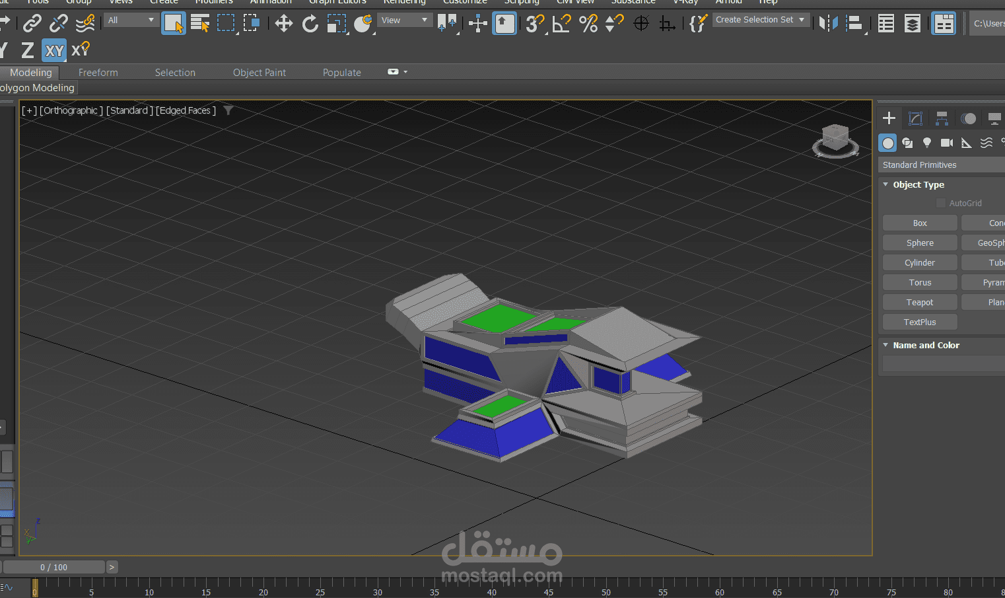1005x598 pixels.
Task: Click the 0 / 100 time slider
Action: (53, 567)
